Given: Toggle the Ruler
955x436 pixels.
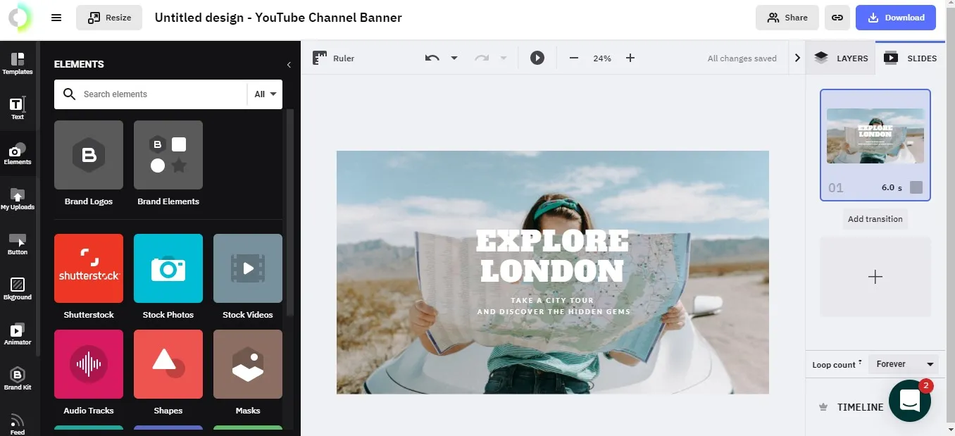Looking at the screenshot, I should tap(334, 58).
